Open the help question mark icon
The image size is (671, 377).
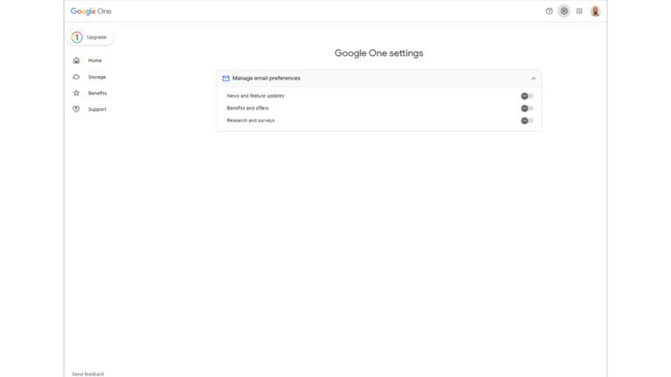549,11
